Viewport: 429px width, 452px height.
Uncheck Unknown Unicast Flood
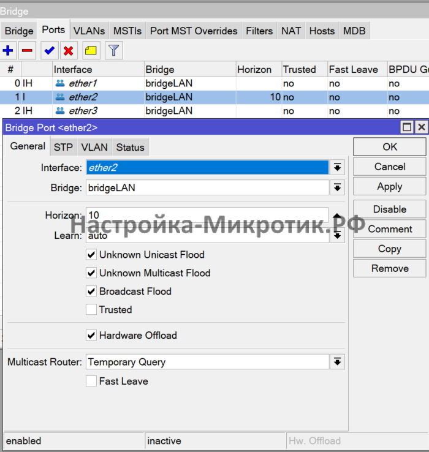click(x=91, y=255)
